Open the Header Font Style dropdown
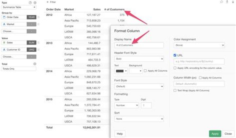The height and width of the screenshot is (138, 236). (x=139, y=59)
